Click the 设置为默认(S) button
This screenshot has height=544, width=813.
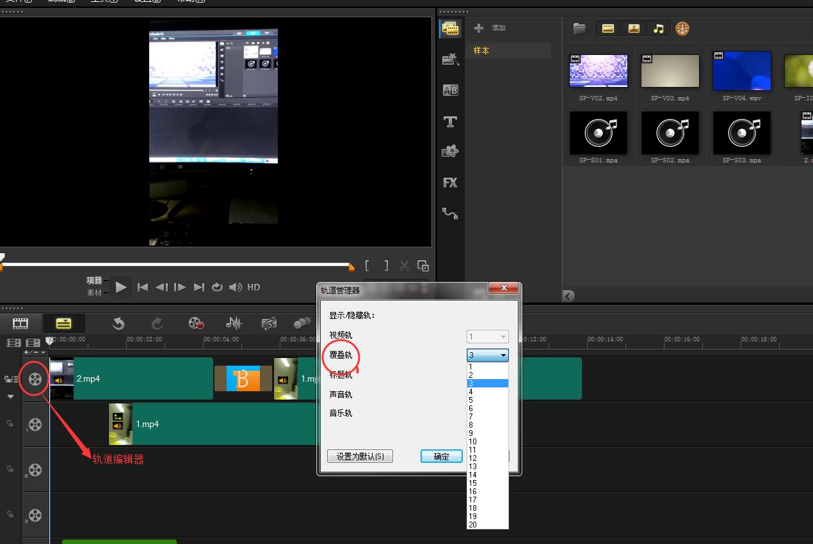click(x=360, y=456)
